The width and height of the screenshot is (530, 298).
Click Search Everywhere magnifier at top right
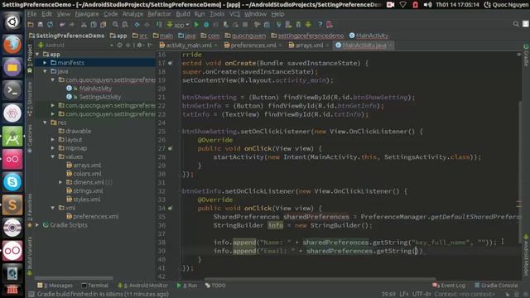click(x=516, y=24)
